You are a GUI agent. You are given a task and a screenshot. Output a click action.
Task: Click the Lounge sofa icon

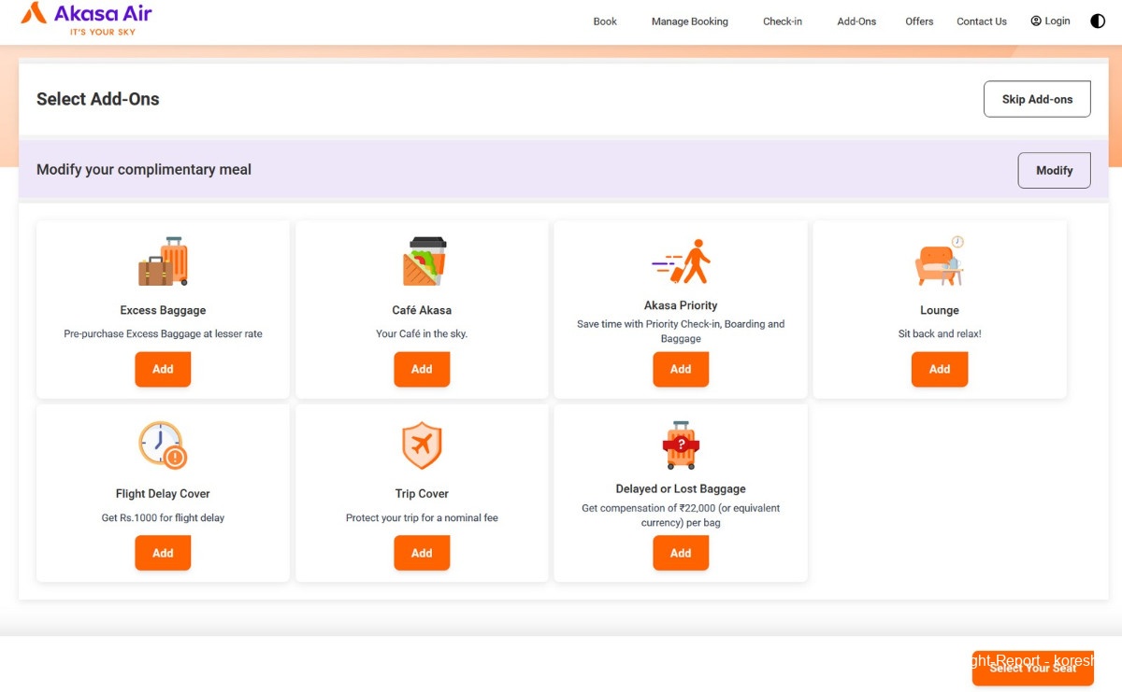[940, 261]
